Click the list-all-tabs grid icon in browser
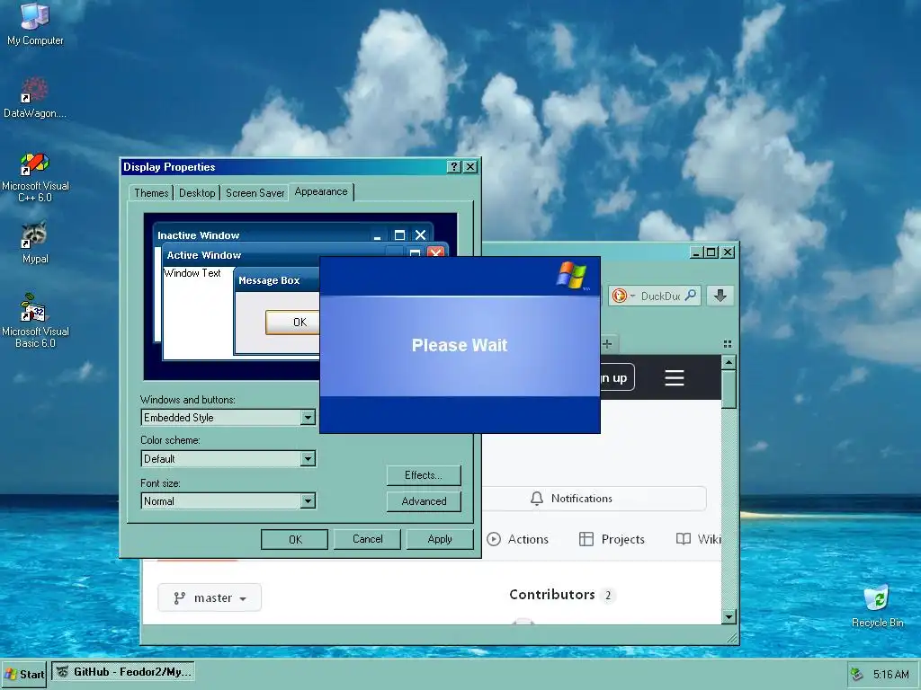Image resolution: width=921 pixels, height=690 pixels. click(x=727, y=344)
